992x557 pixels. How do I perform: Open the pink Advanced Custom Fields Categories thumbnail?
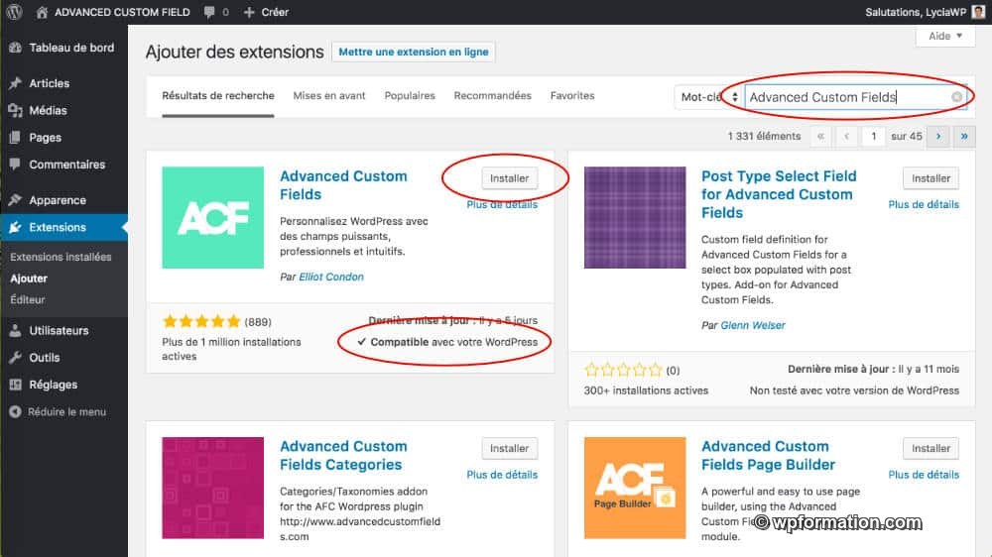[x=212, y=488]
